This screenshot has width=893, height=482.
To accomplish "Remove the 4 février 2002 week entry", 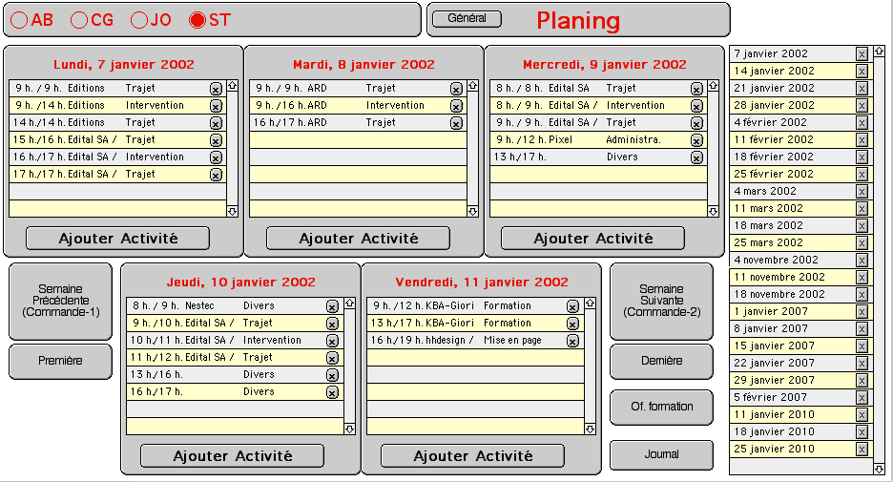I will pos(862,122).
